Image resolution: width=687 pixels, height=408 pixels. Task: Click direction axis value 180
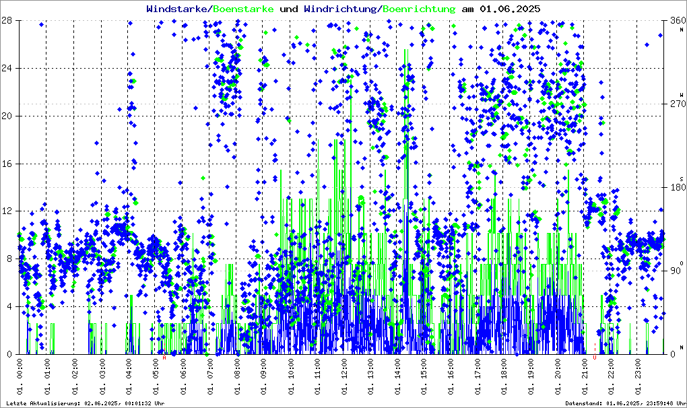click(x=678, y=187)
